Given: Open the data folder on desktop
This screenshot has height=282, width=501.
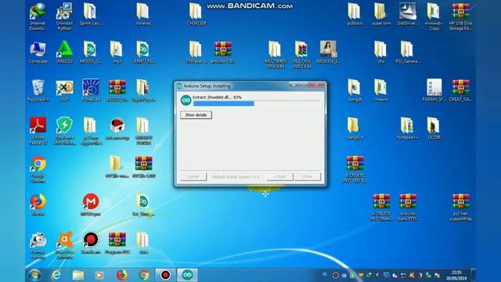Looking at the screenshot, I should coord(143,243).
